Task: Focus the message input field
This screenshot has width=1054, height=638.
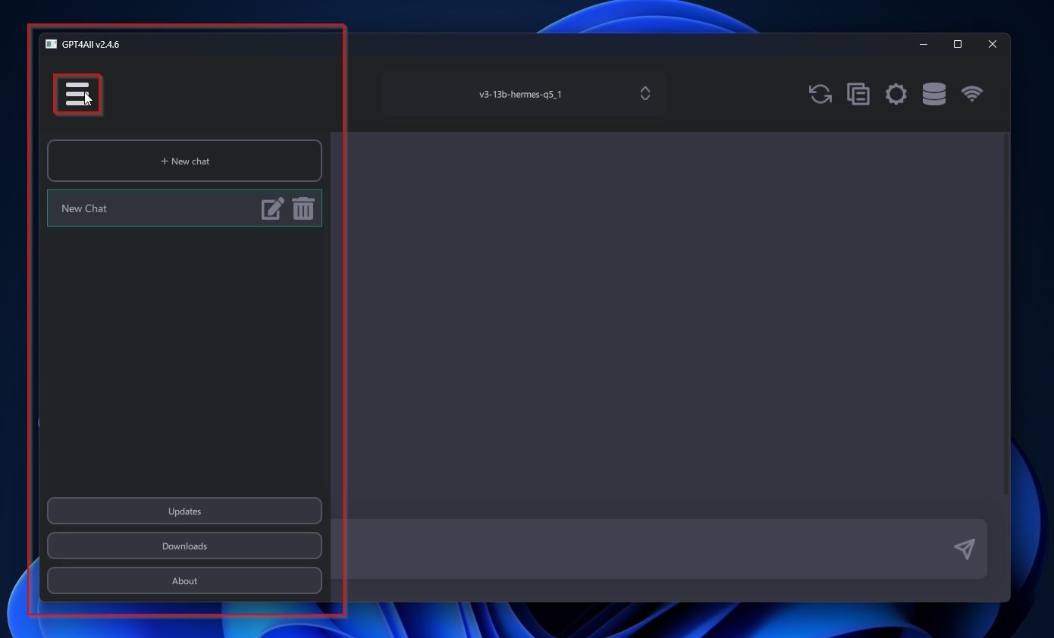Action: click(637, 549)
